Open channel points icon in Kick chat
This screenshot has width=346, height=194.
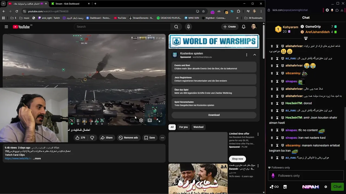click(274, 187)
